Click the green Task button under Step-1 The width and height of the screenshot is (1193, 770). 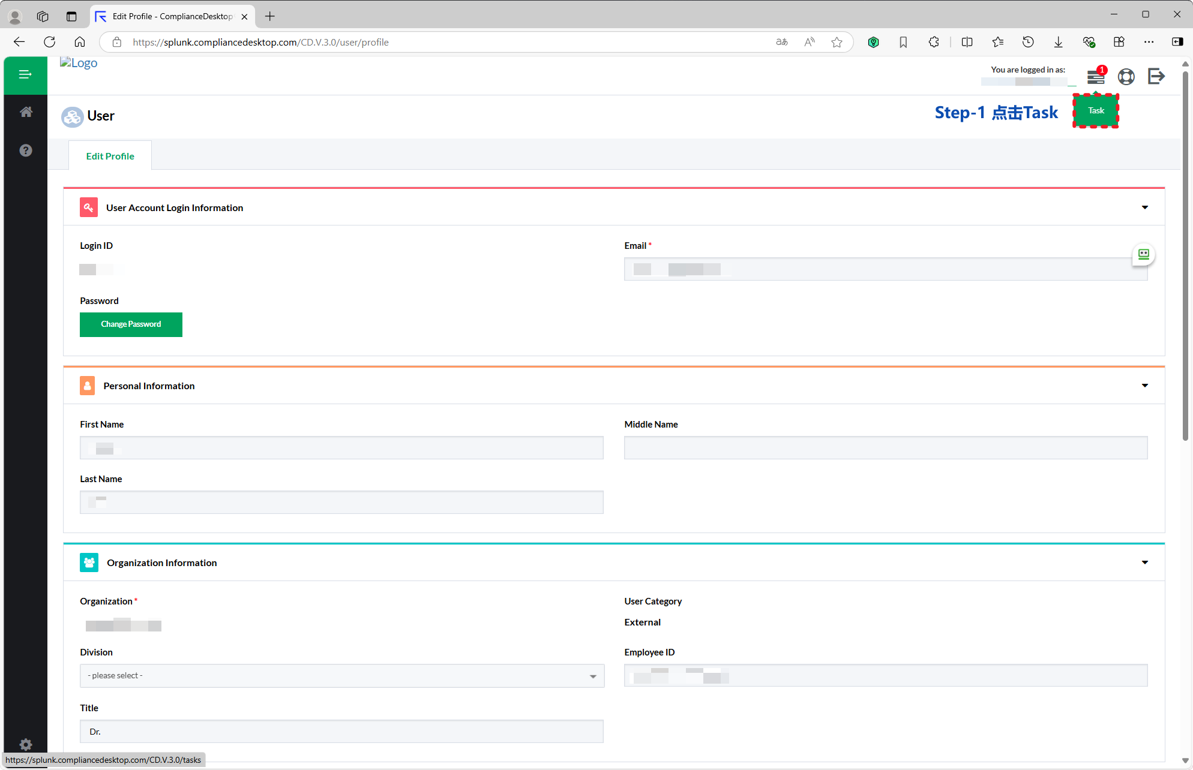pyautogui.click(x=1095, y=110)
